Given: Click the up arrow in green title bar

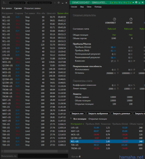Looking at the screenshot, I should point(133,2).
